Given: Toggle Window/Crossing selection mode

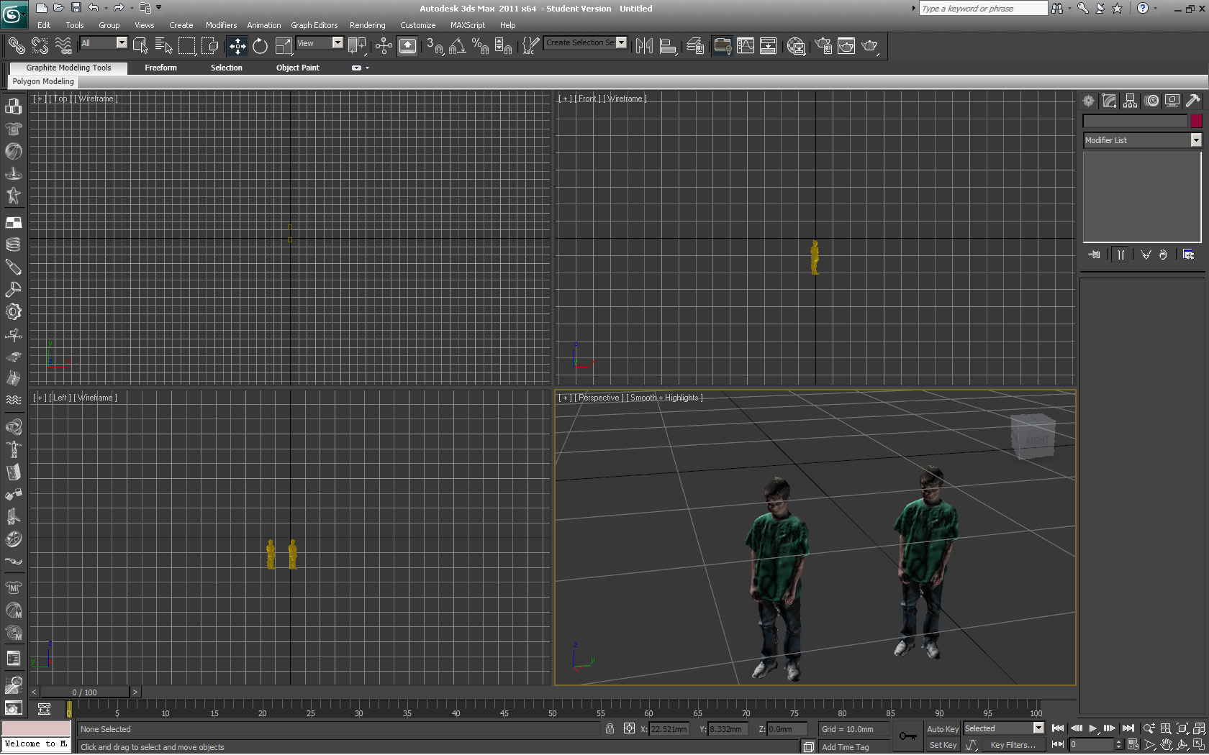Looking at the screenshot, I should tap(210, 46).
